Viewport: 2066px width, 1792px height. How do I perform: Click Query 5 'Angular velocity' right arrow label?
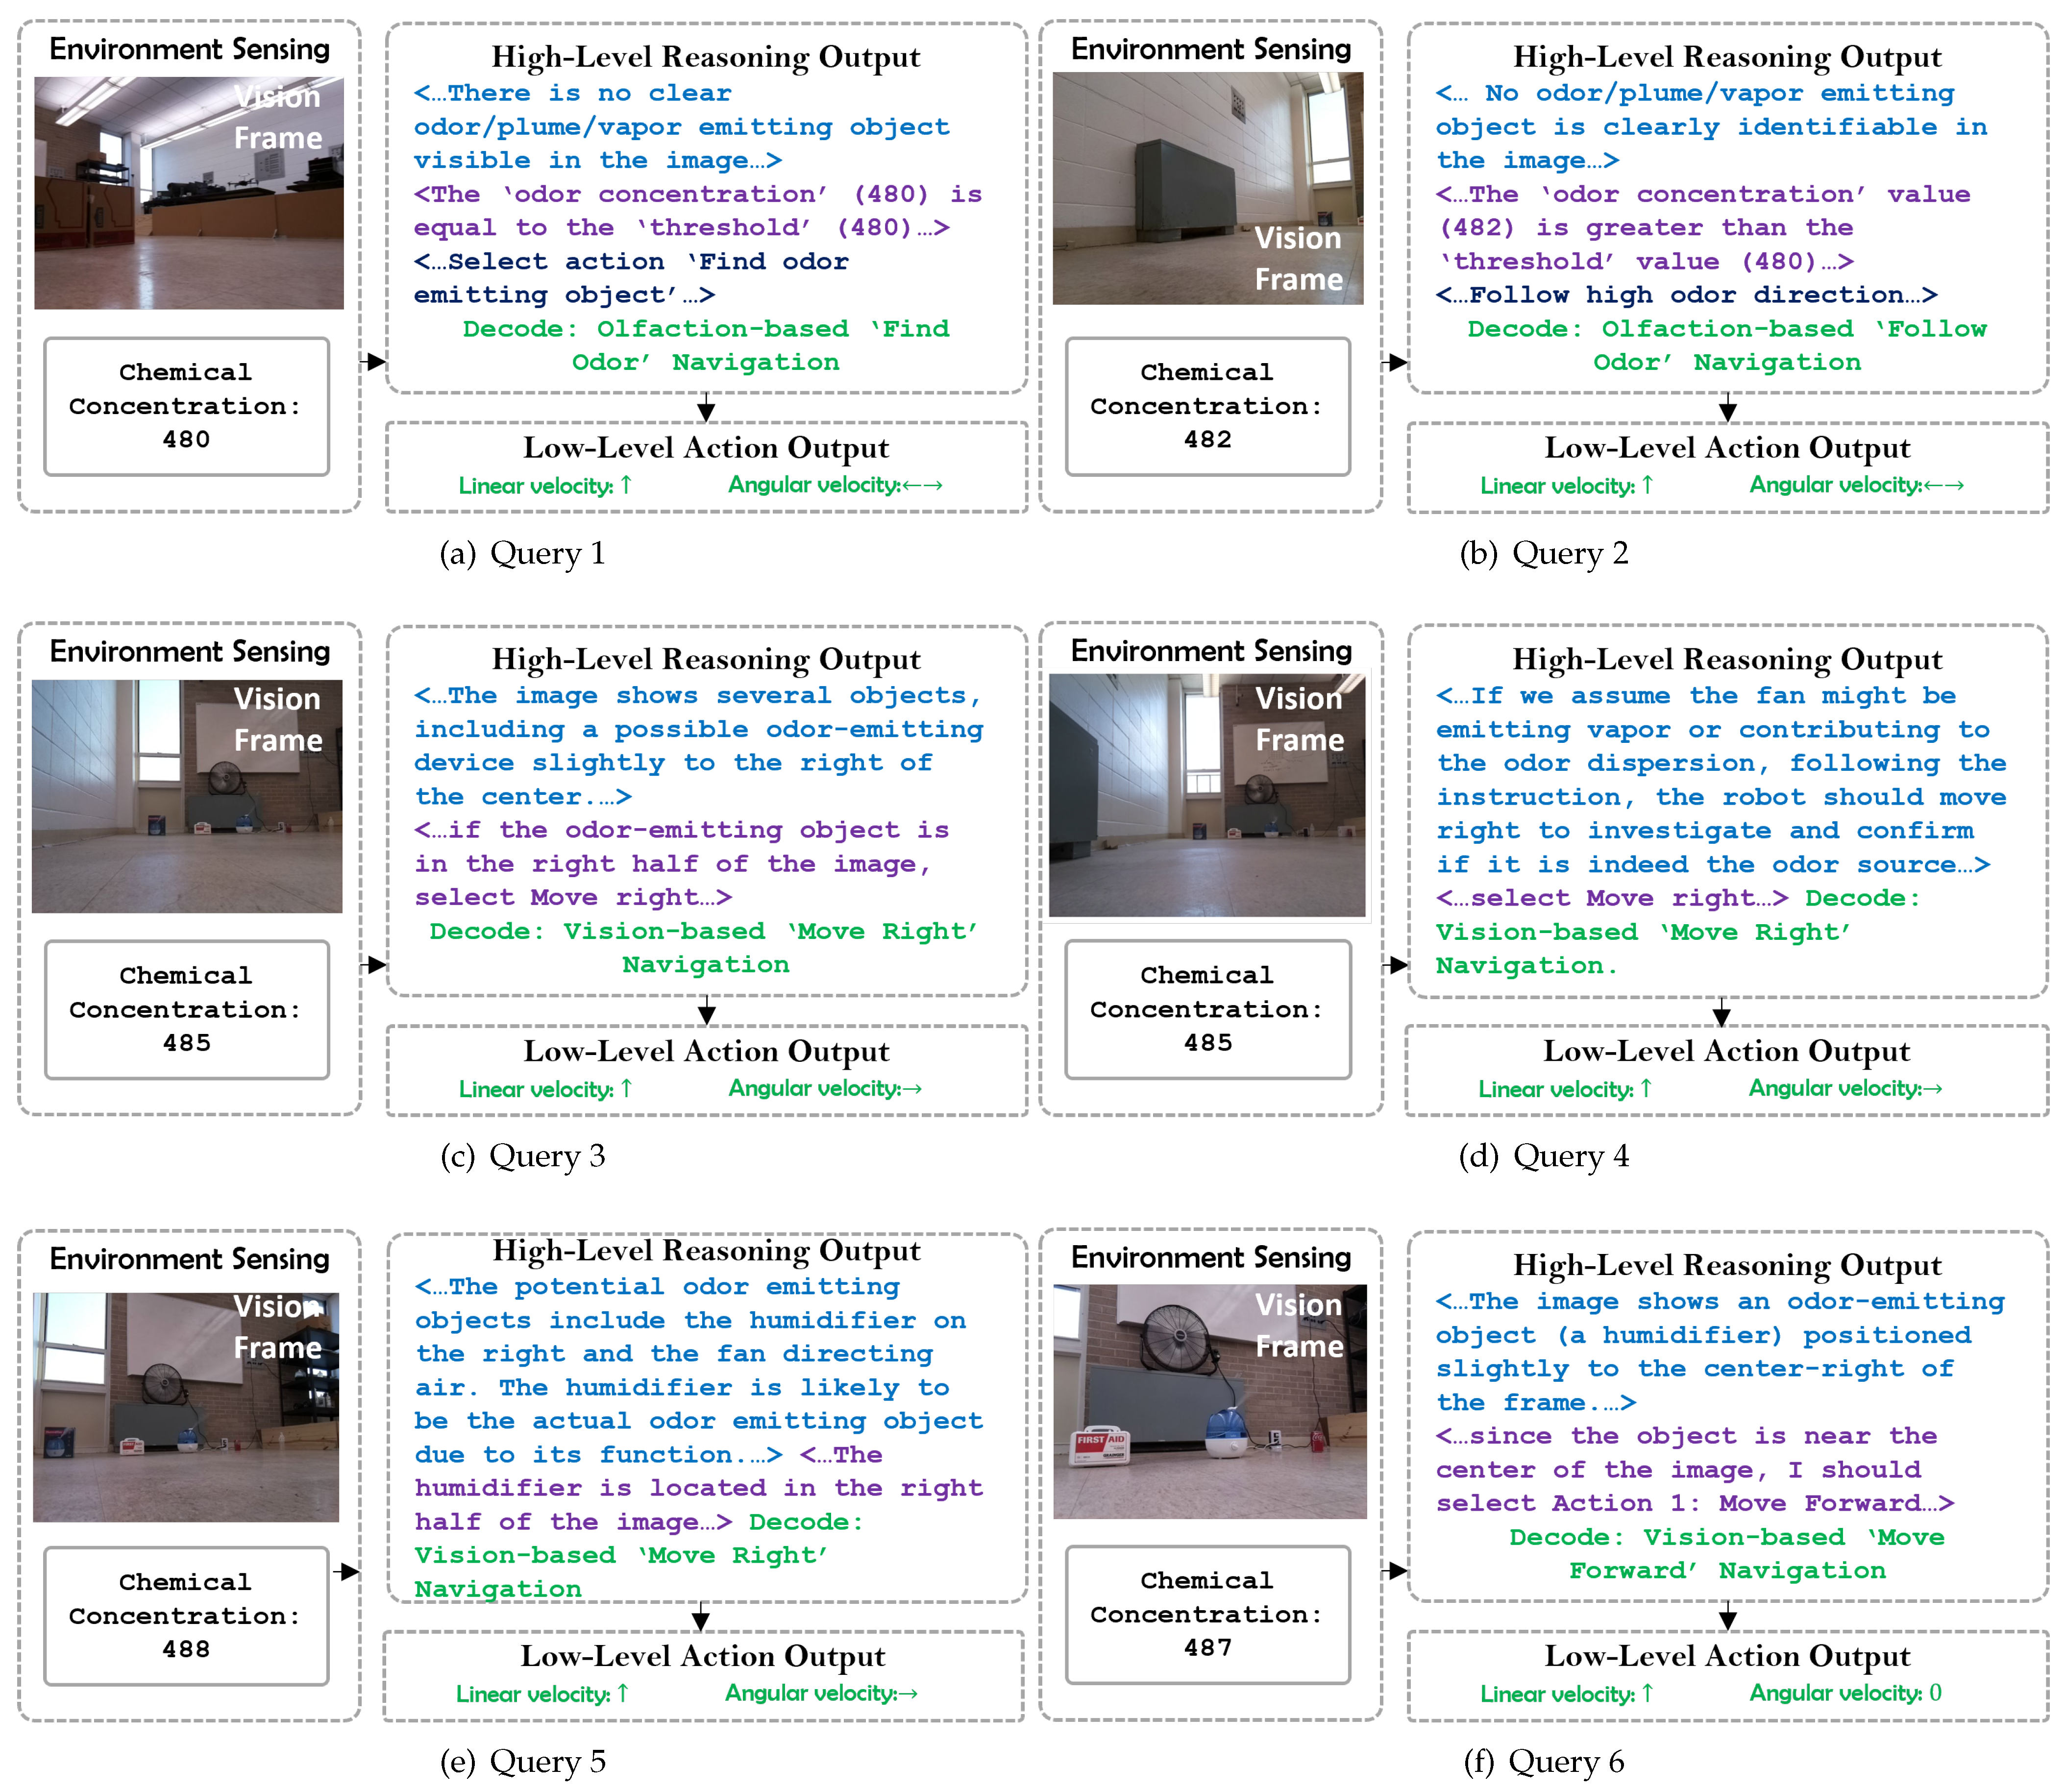tap(821, 1693)
